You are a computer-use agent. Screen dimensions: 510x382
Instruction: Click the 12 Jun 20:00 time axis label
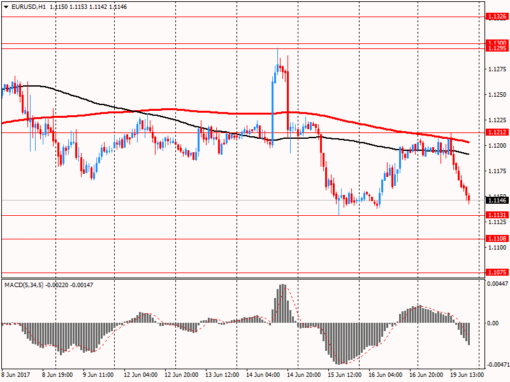(182, 375)
